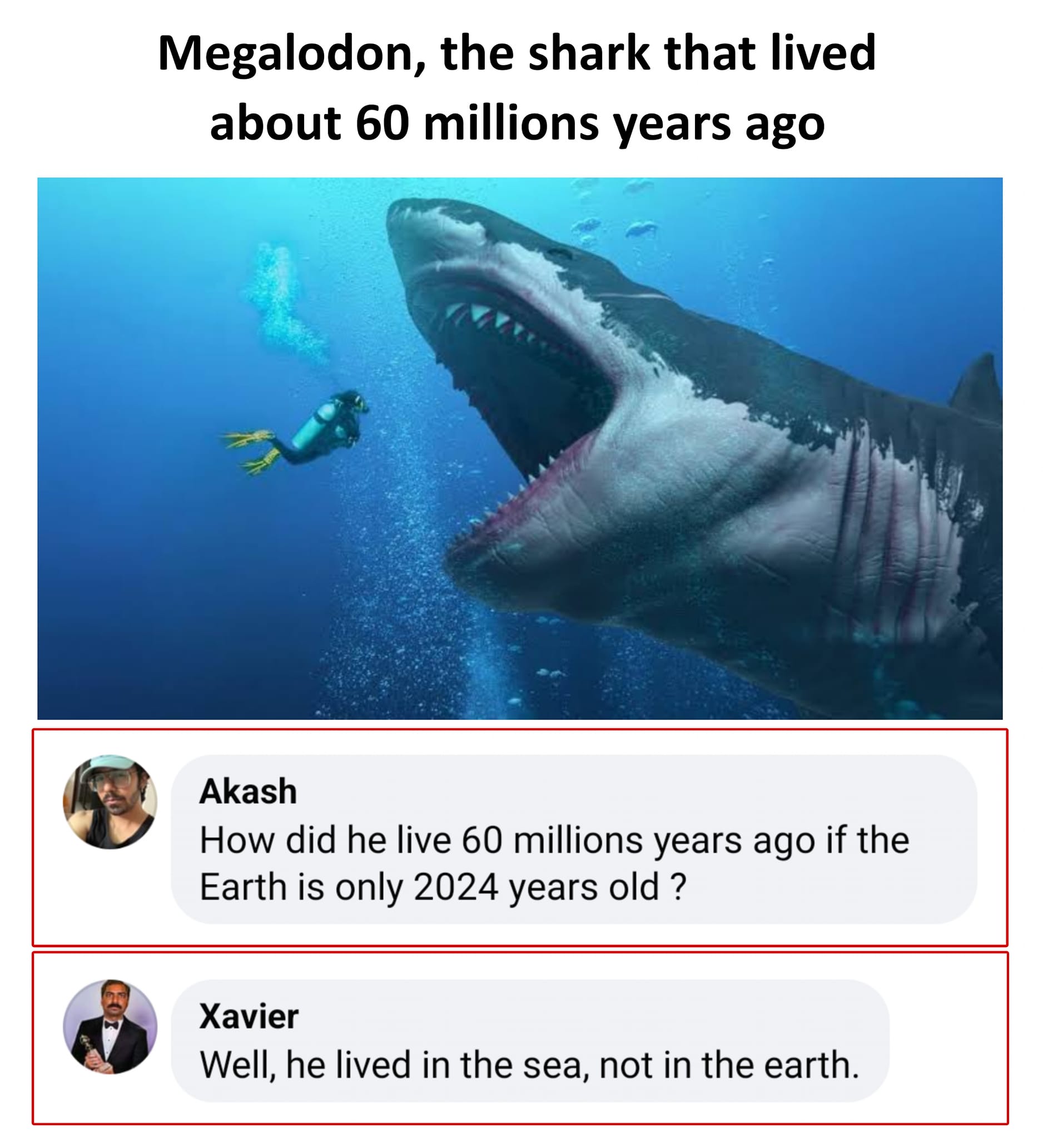Click the small fish above the shark's head
Screen dimensions: 1043x1139
641,229
